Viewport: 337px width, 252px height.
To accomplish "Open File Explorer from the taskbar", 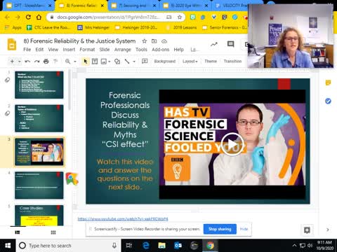I will (x=161, y=246).
